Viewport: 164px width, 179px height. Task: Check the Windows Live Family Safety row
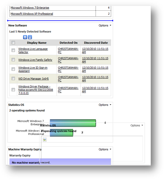[13, 60]
